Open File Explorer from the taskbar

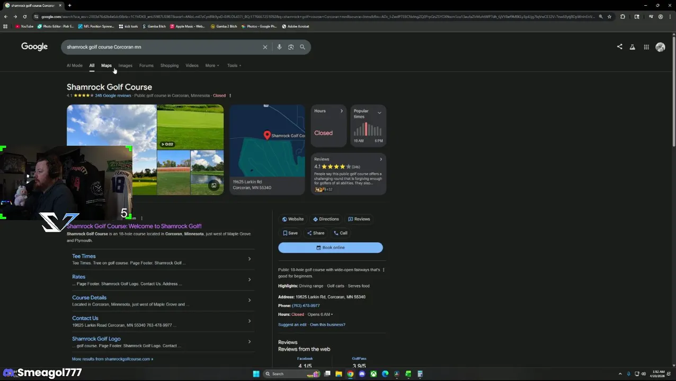pos(339,374)
